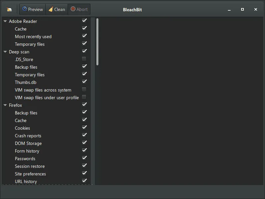Collapse the Adobe Reader group

[x=5, y=21]
